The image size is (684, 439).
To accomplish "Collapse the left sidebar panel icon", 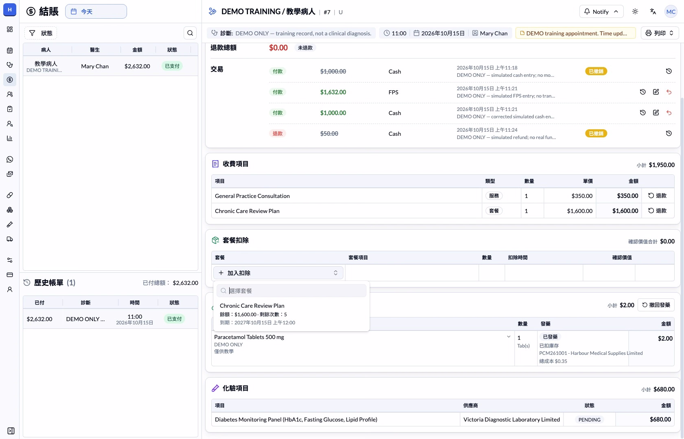I will tap(11, 431).
